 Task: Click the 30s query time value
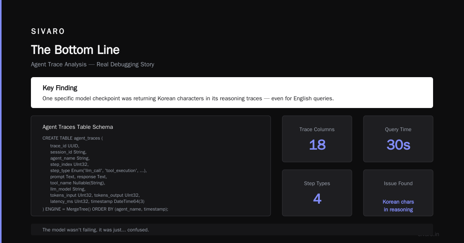398,145
